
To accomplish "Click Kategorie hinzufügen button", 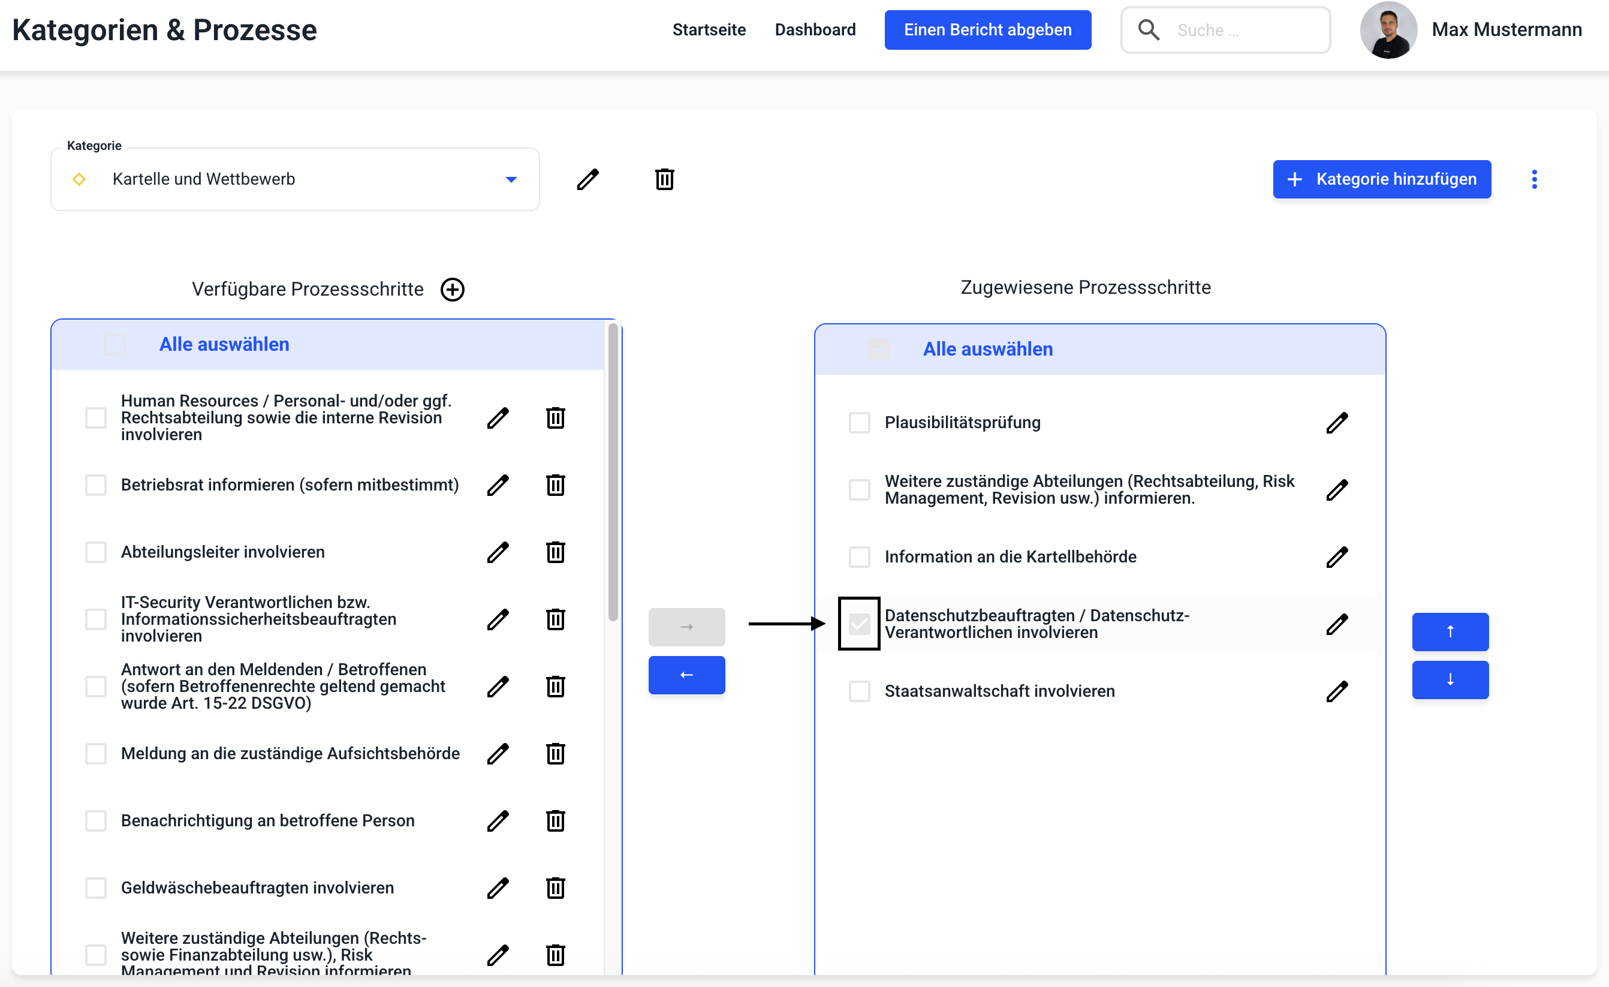I will coord(1381,179).
